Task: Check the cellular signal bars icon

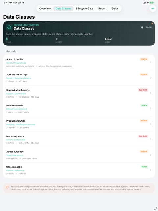Action: (x=145, y=3)
